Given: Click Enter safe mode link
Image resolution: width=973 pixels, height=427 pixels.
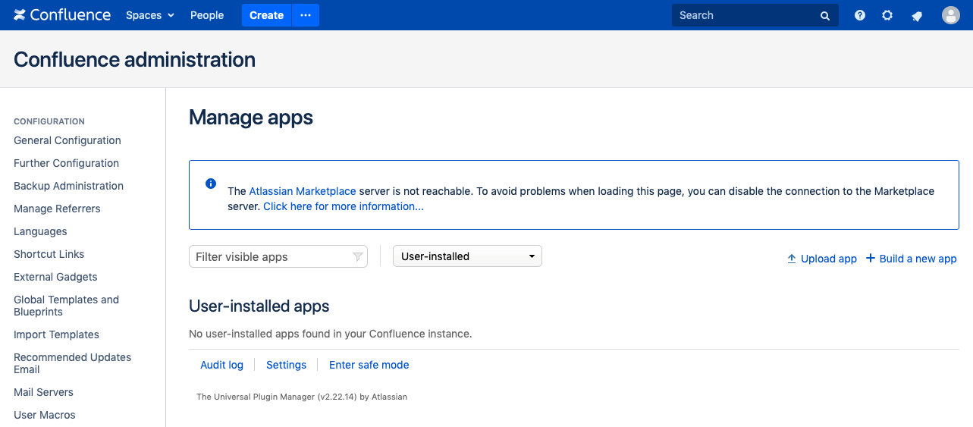Looking at the screenshot, I should pyautogui.click(x=369, y=365).
